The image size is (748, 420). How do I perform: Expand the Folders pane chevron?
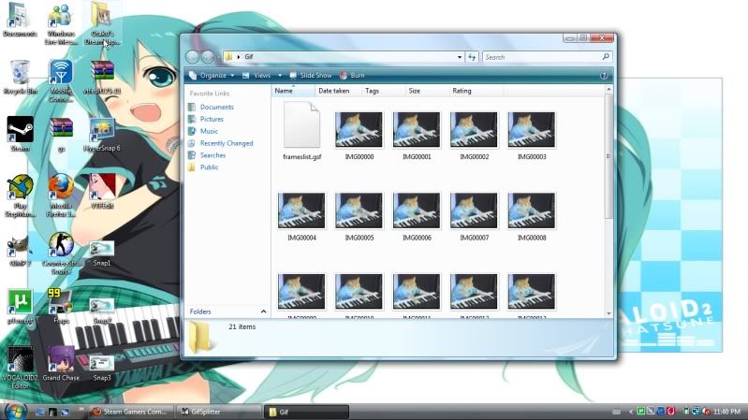[263, 311]
